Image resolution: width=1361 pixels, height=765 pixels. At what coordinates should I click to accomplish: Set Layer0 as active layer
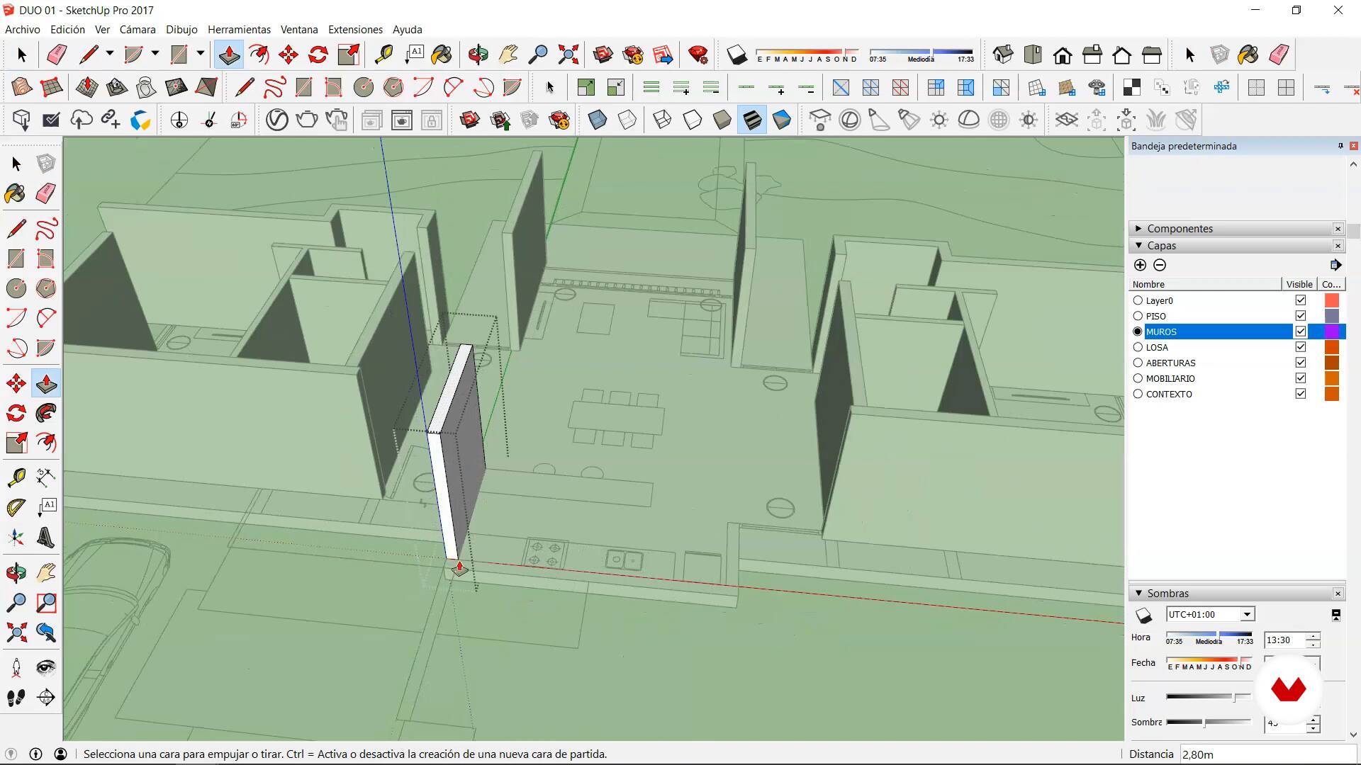tap(1138, 300)
